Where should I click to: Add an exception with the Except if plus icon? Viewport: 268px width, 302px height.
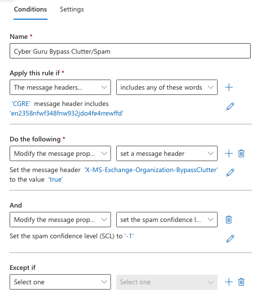coord(229,282)
